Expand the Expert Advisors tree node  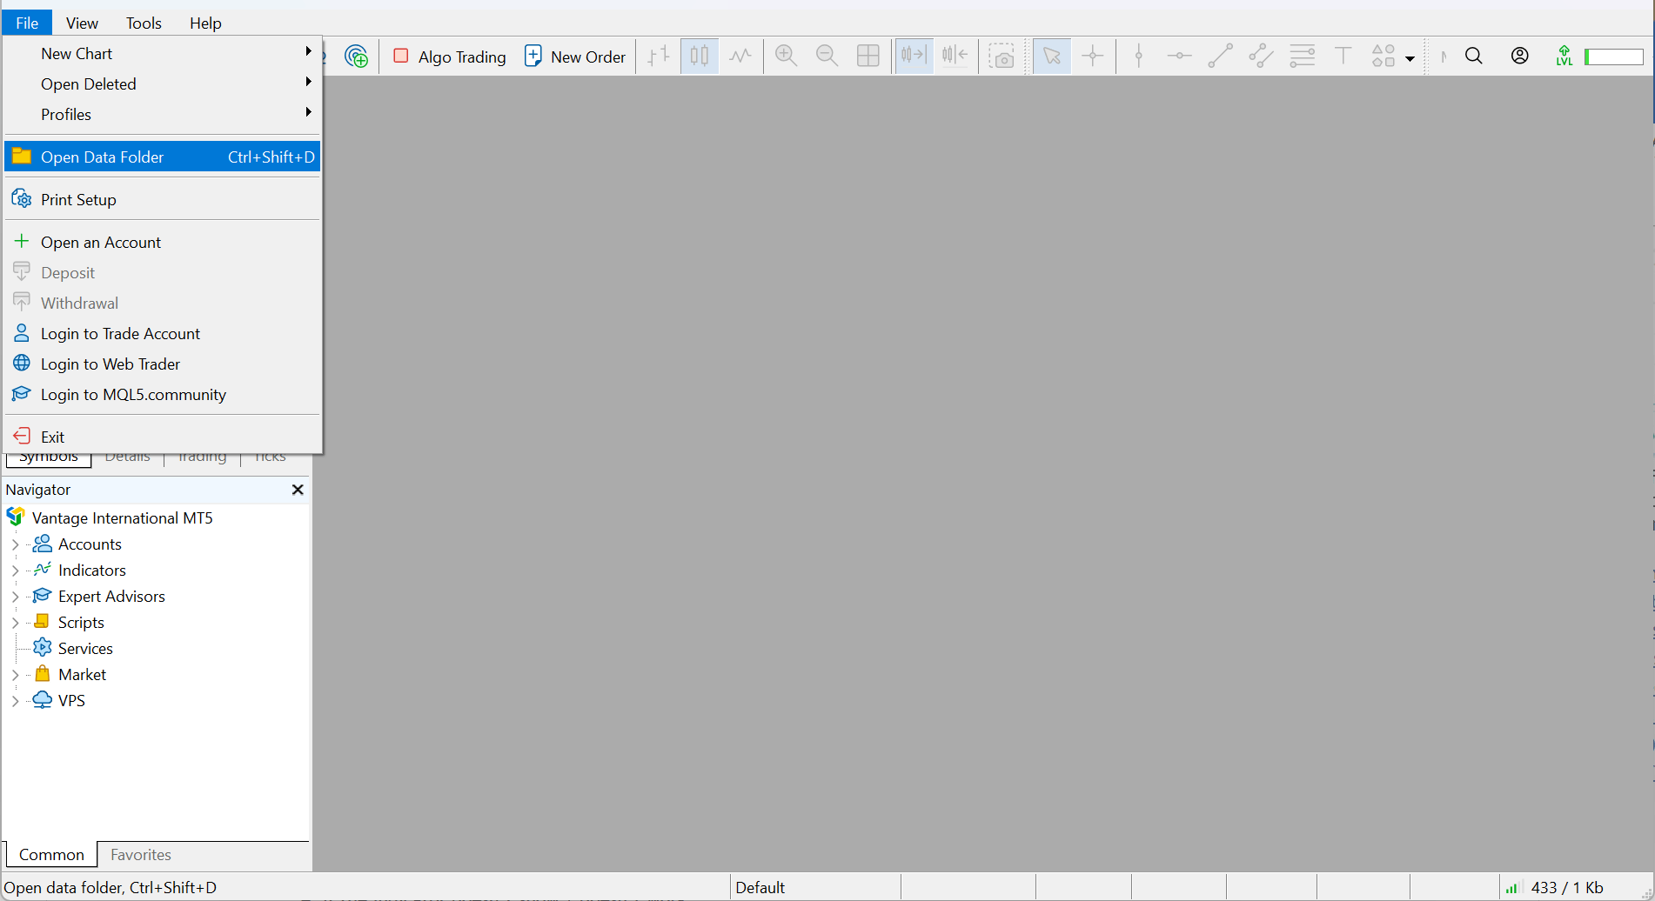(x=15, y=597)
